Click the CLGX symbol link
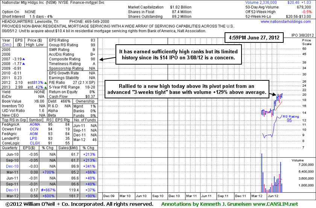Screen dimensions: 316x208 [35, 143]
